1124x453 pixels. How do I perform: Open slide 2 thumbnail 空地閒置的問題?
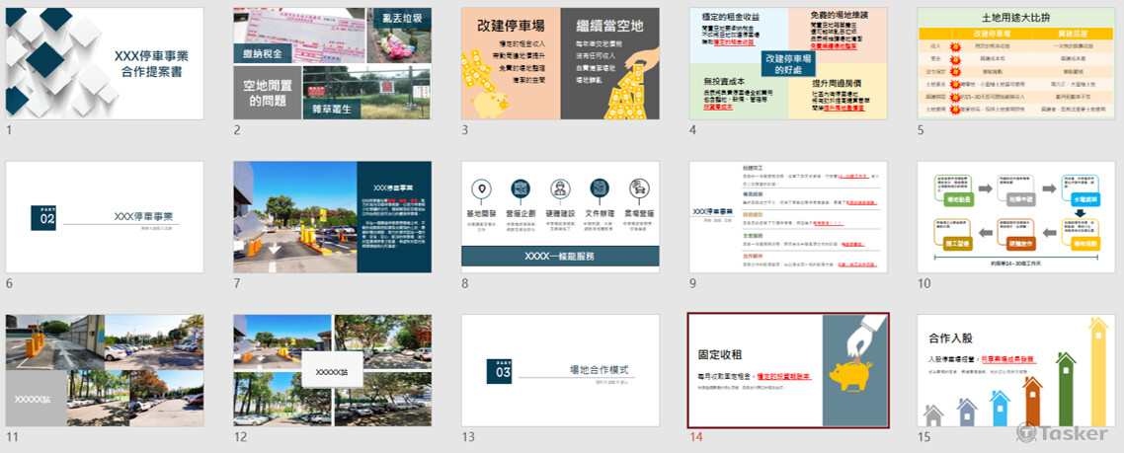tap(333, 64)
